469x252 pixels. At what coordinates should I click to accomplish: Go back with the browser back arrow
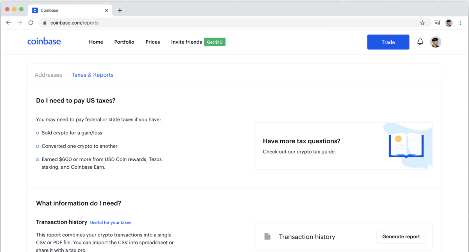point(8,23)
